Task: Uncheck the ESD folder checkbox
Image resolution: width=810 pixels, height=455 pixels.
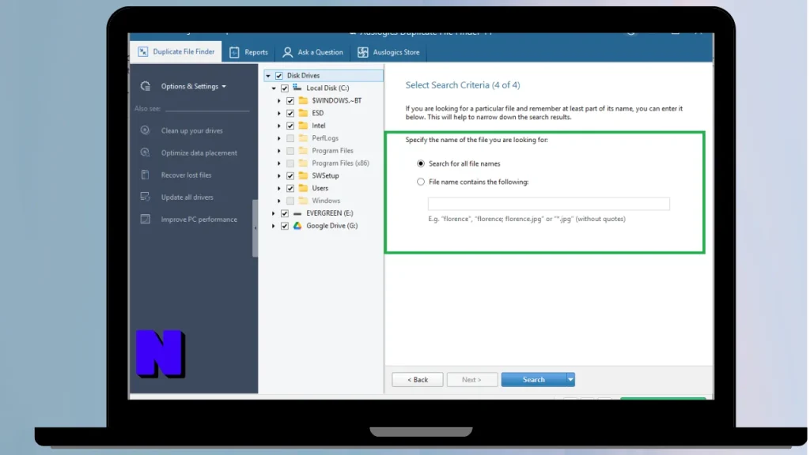Action: coord(290,113)
